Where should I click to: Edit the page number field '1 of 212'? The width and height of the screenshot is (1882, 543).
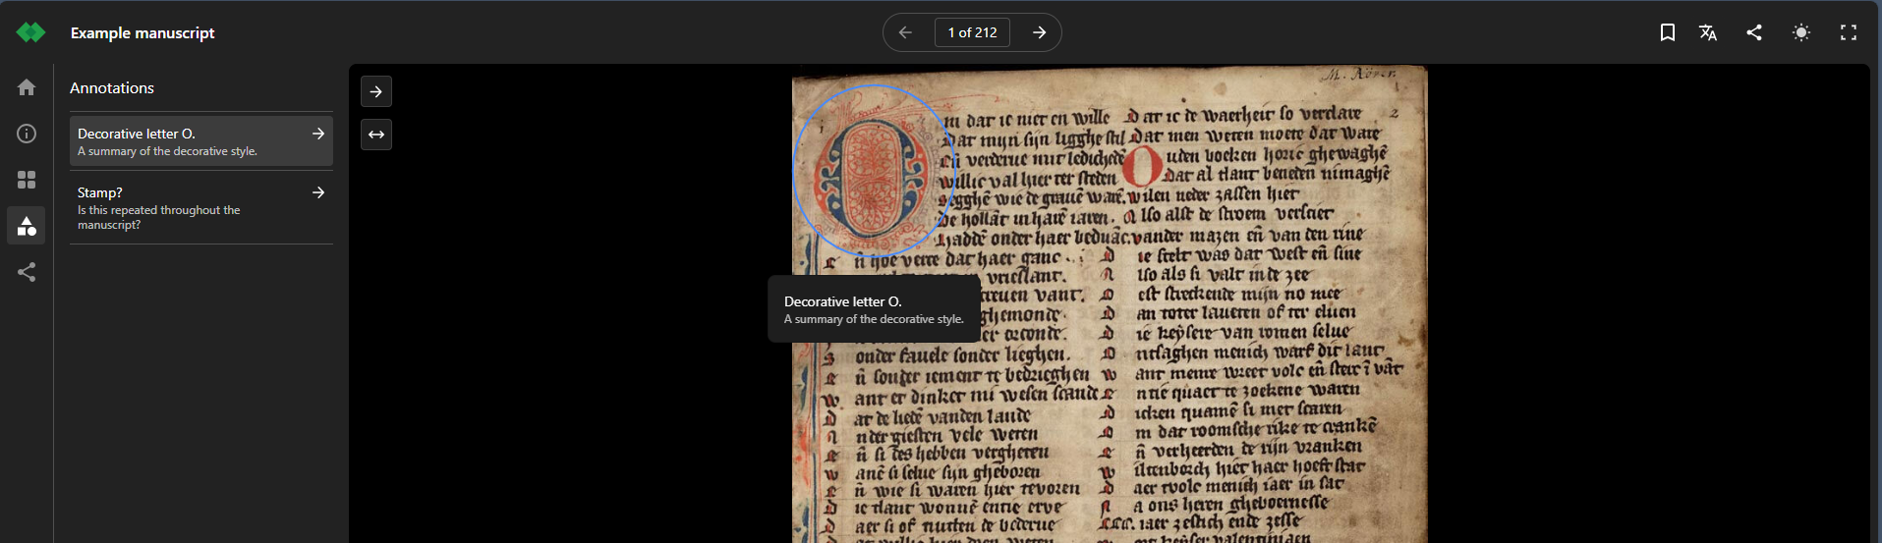[x=972, y=32]
